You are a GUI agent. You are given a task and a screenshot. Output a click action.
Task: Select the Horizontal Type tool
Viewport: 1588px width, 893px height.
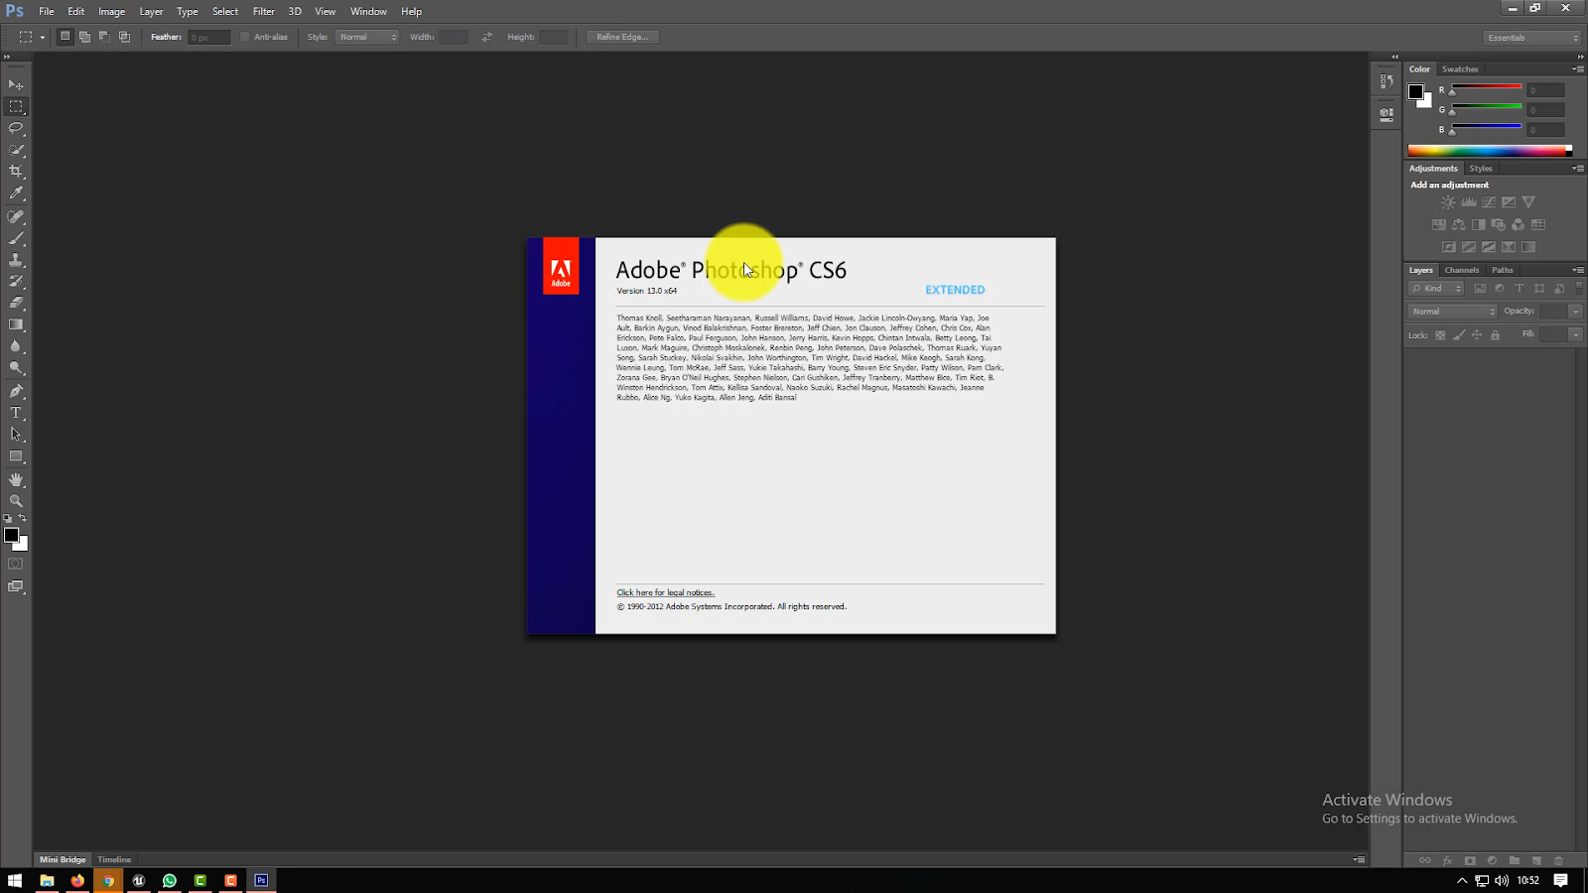(16, 413)
